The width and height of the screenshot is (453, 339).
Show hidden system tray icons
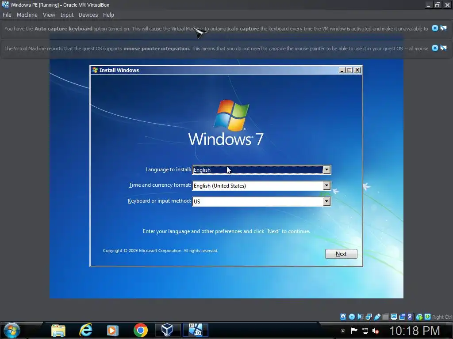[x=343, y=331]
